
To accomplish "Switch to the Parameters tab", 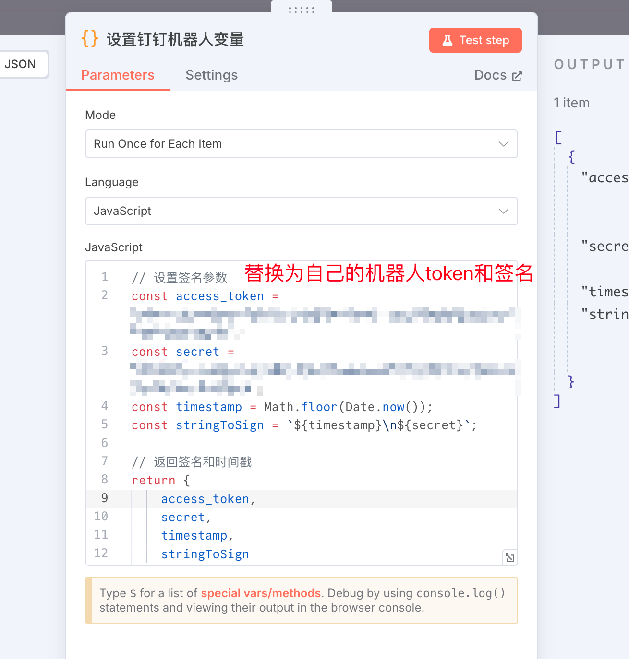I will tap(118, 75).
